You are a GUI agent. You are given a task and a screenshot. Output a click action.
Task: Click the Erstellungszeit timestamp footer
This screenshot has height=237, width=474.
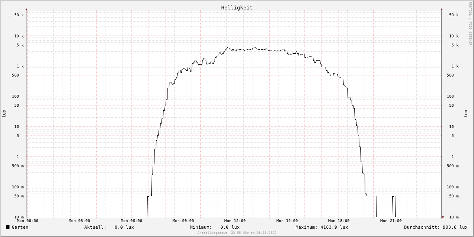pyautogui.click(x=237, y=233)
